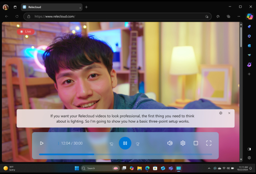
Task: Click the taskbar Search box
Action: (100, 168)
